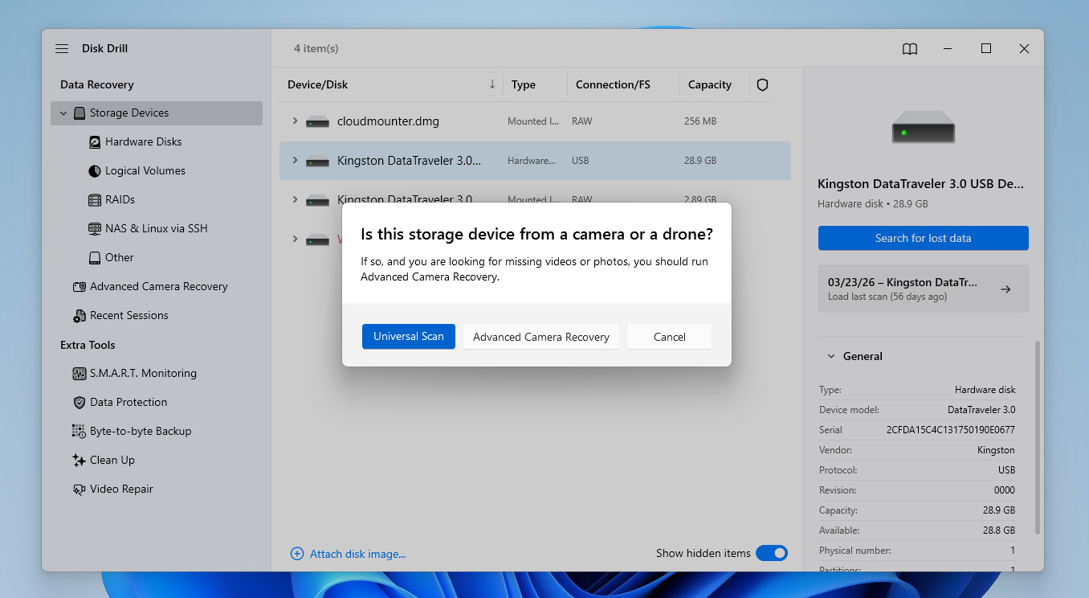Viewport: 1089px width, 598px height.
Task: Click the 256 MB capacity cell
Action: pos(700,121)
